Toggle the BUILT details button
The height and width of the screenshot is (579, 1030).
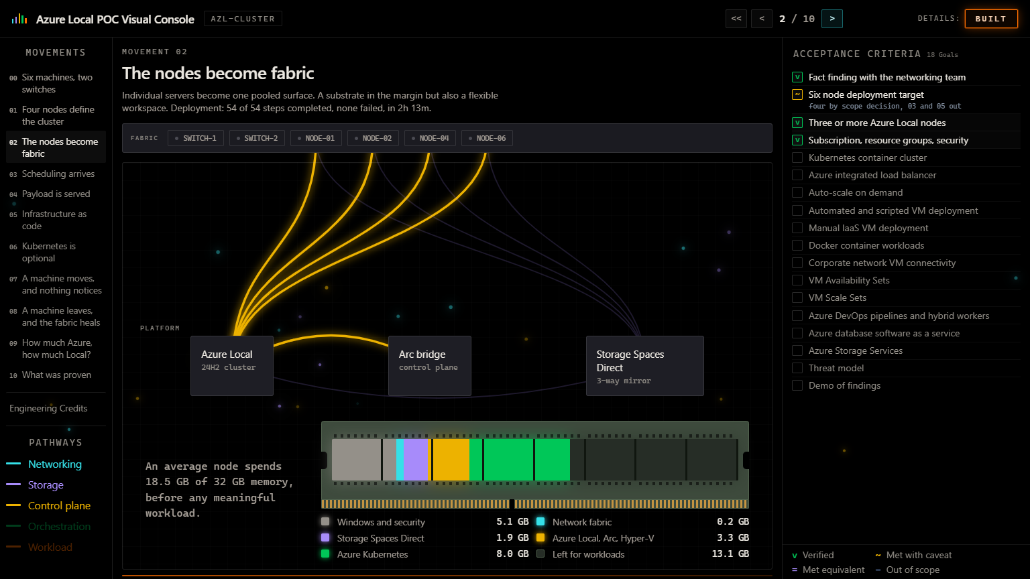point(991,19)
